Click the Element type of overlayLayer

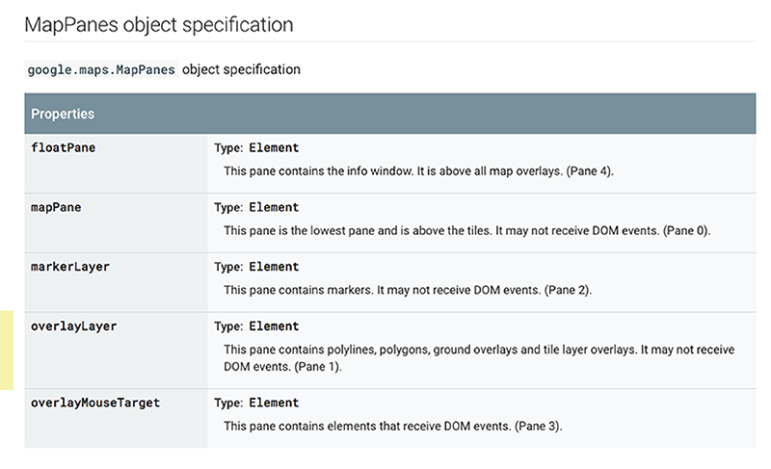tap(274, 326)
